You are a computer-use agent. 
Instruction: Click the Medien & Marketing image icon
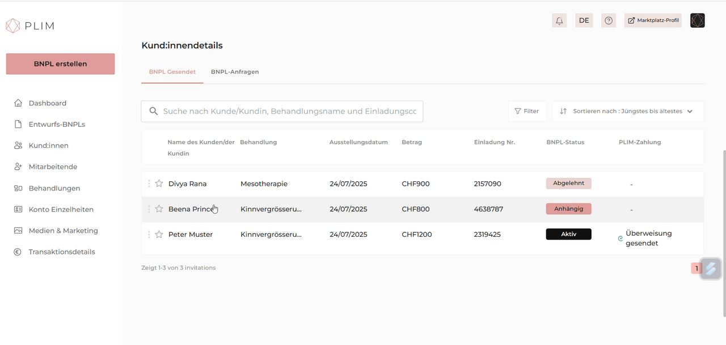point(18,231)
